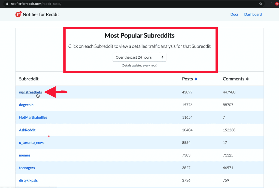Select posts count 15776
The height and width of the screenshot is (188, 279).
coord(187,105)
